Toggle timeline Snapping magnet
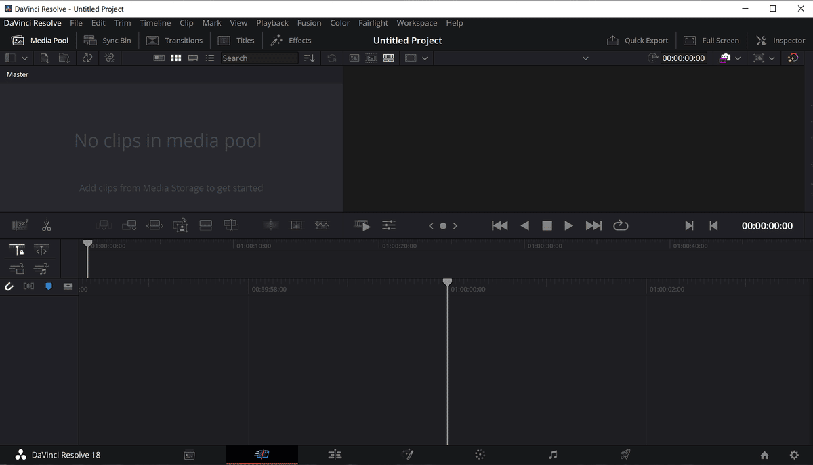The image size is (813, 465). point(9,286)
